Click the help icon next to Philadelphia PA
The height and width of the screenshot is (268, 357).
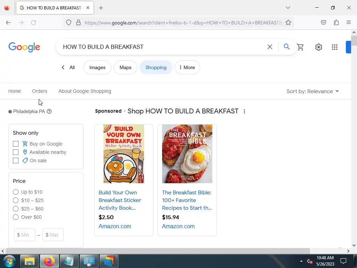tap(49, 111)
